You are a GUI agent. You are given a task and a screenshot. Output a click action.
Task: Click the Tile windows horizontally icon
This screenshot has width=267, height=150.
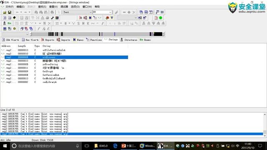(x=146, y=12)
